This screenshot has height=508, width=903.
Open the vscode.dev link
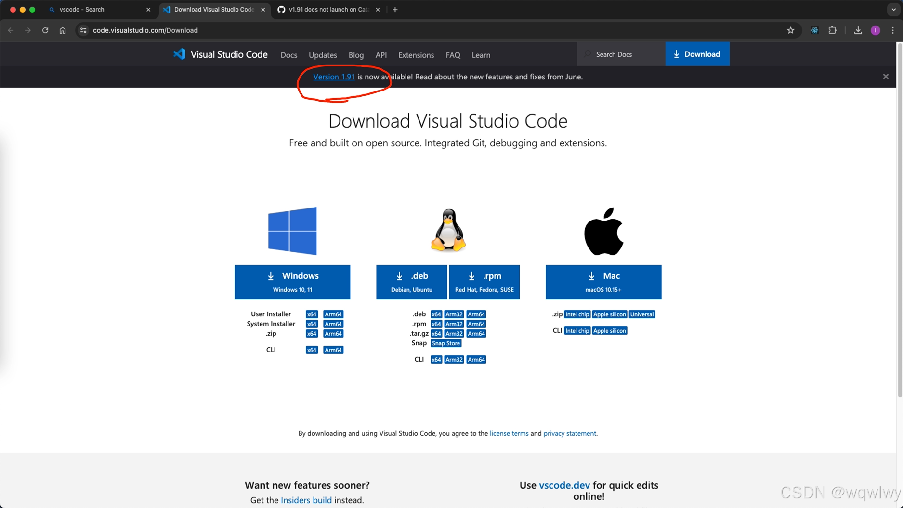tap(564, 485)
